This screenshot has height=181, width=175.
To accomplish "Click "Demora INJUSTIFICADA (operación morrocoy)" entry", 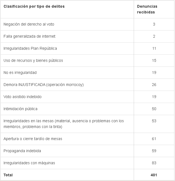I will (43, 85).
